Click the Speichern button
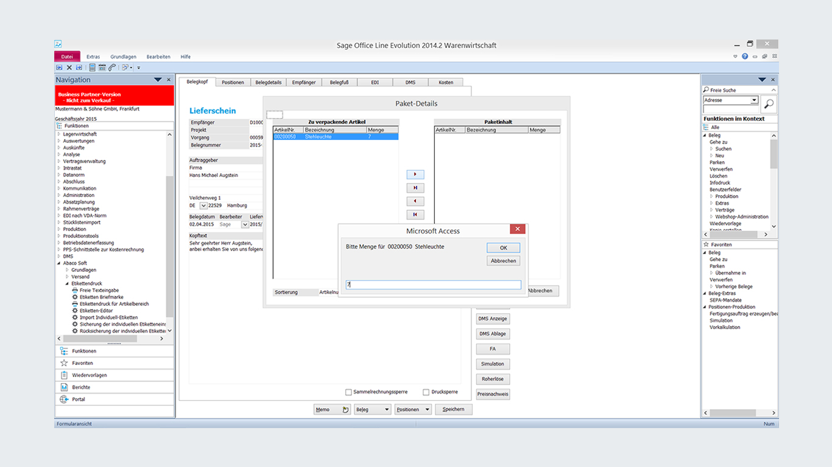 453,409
